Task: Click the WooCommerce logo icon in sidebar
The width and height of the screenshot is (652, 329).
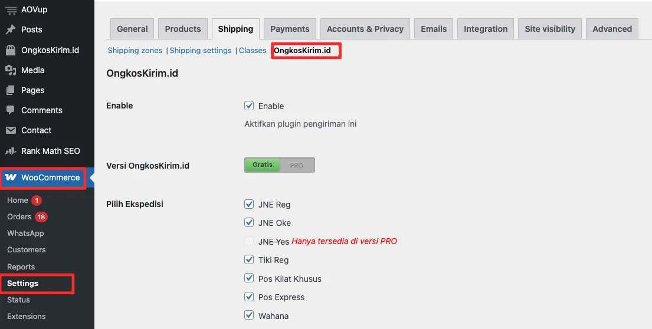Action: 11,177
